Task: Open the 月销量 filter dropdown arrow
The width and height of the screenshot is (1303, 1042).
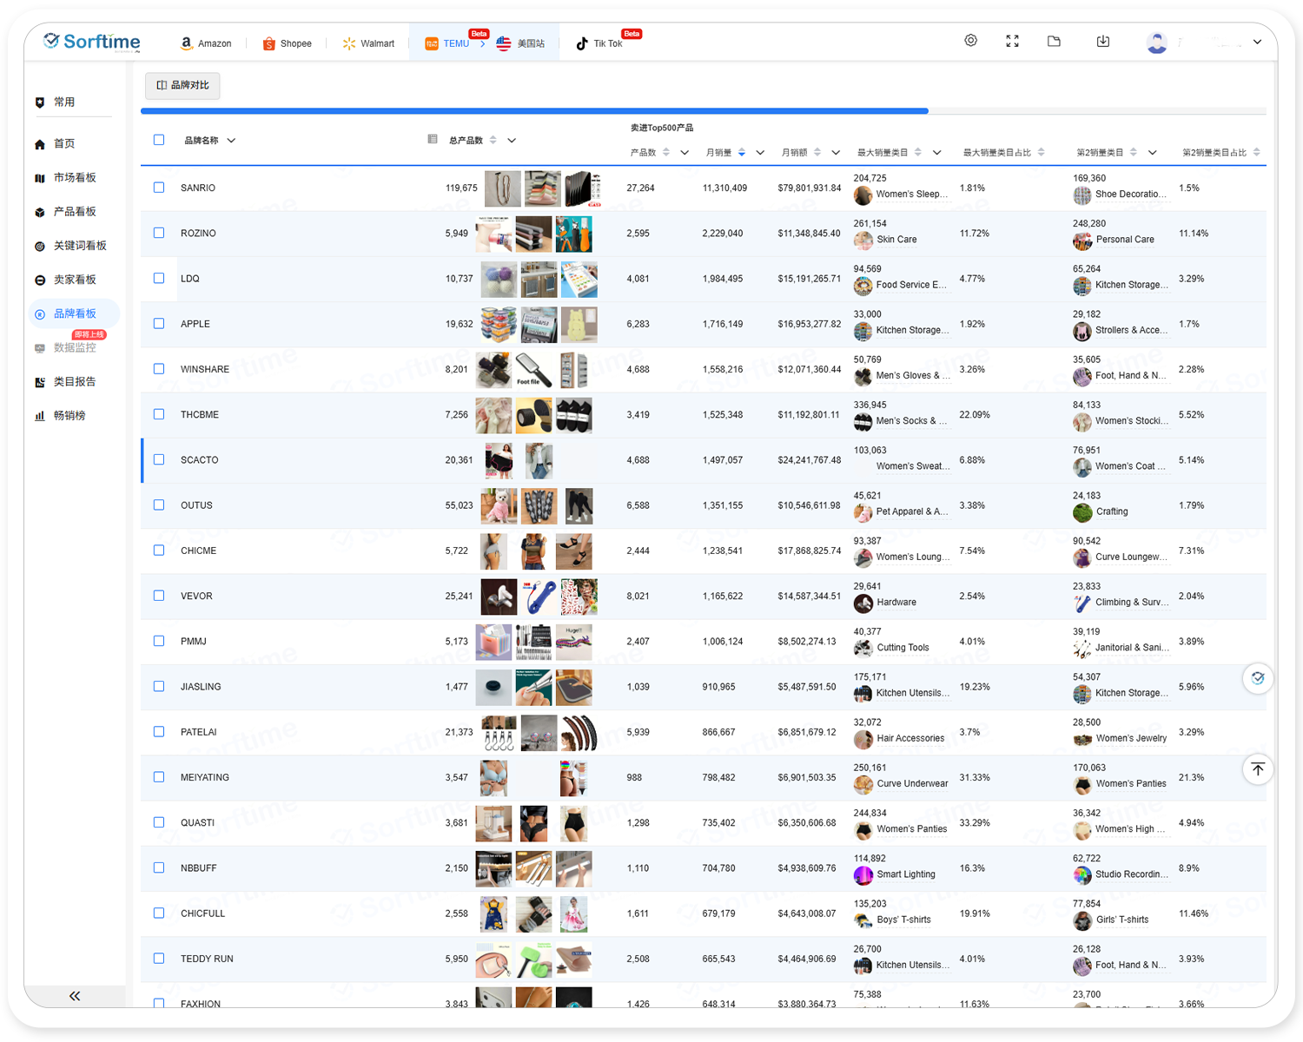Action: pyautogui.click(x=760, y=153)
